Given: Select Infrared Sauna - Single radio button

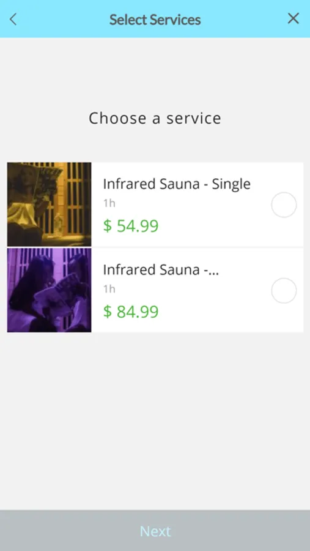Looking at the screenshot, I should click(284, 205).
